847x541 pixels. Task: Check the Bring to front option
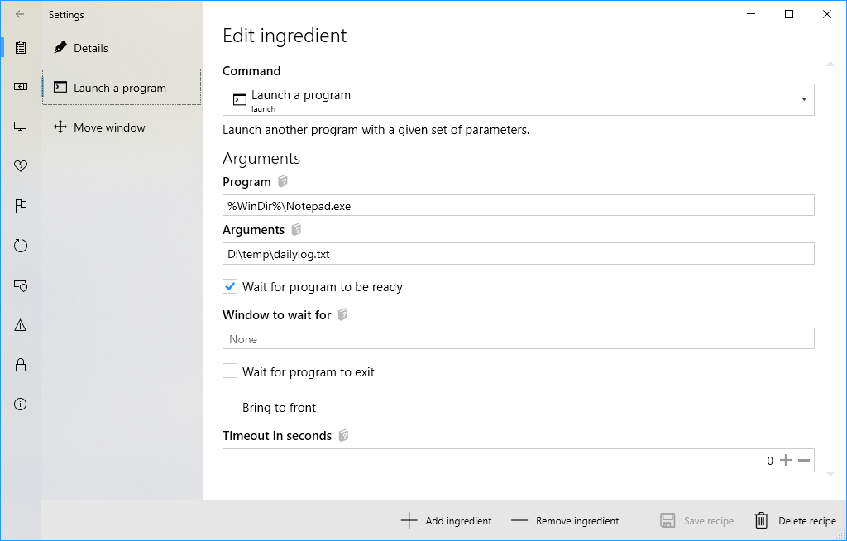click(x=230, y=407)
